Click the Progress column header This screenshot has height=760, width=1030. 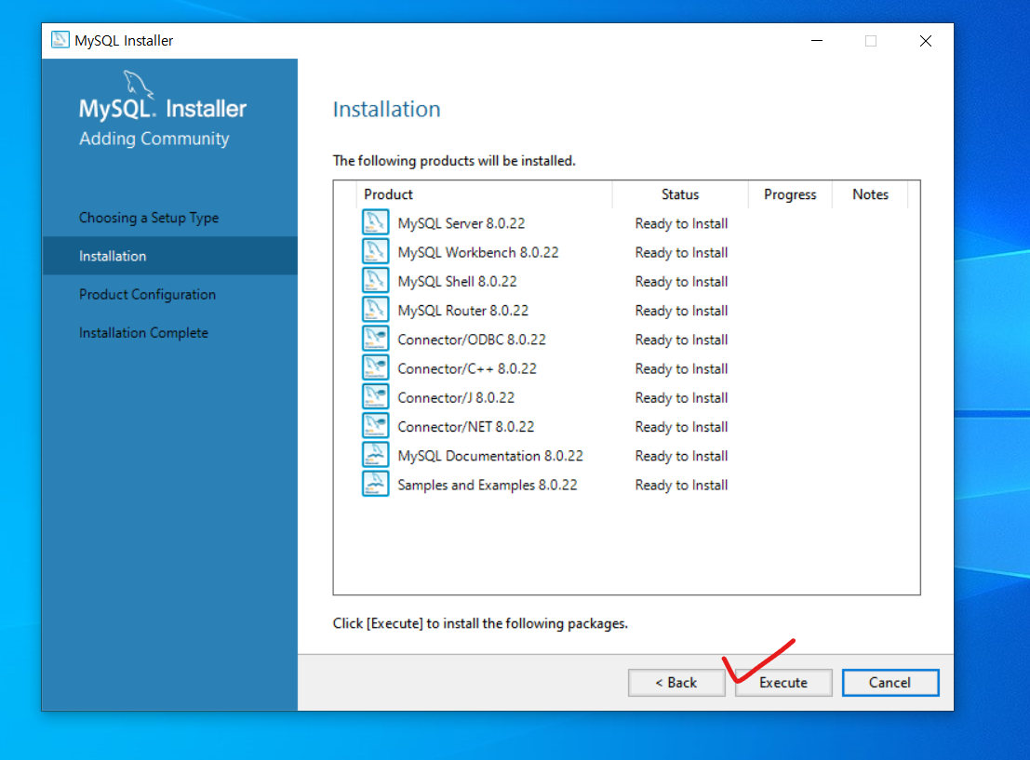pos(790,194)
